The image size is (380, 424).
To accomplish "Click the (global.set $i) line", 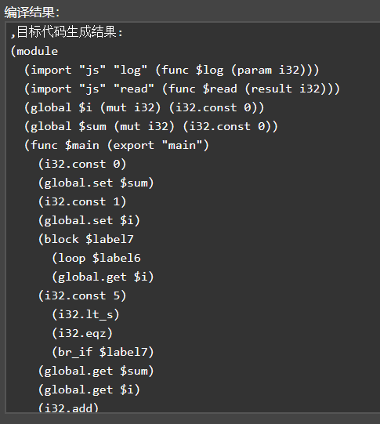I will pyautogui.click(x=89, y=220).
